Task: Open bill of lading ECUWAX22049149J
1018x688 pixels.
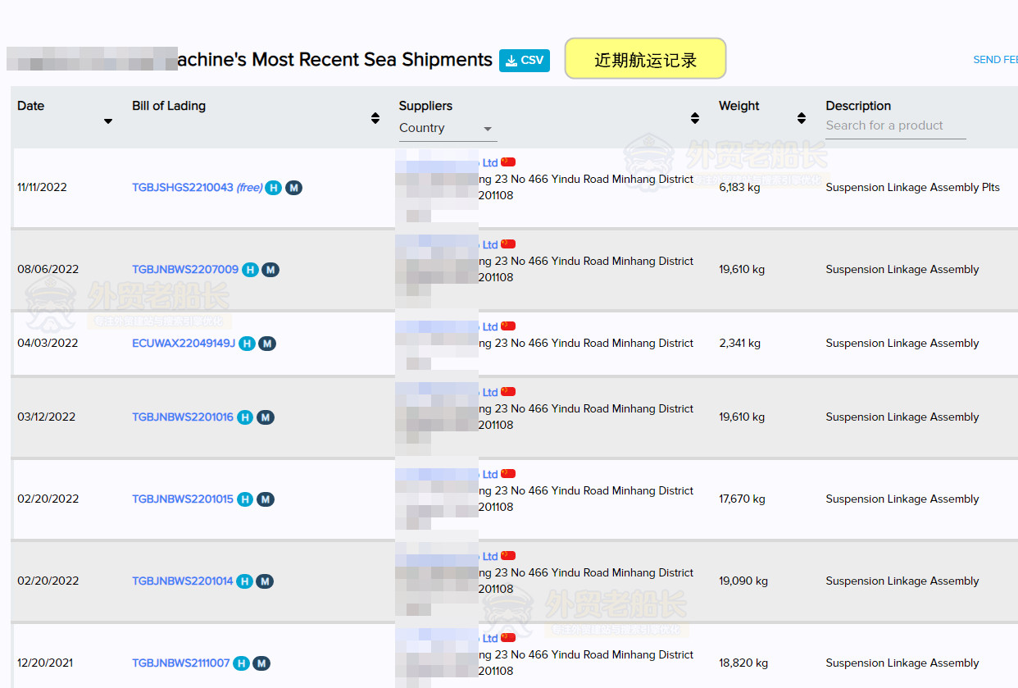Action: point(184,344)
